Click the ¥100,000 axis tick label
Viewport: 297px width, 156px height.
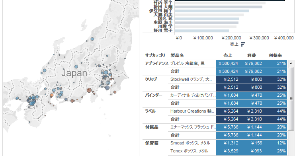(x=203, y=38)
